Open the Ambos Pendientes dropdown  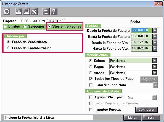(x=155, y=73)
